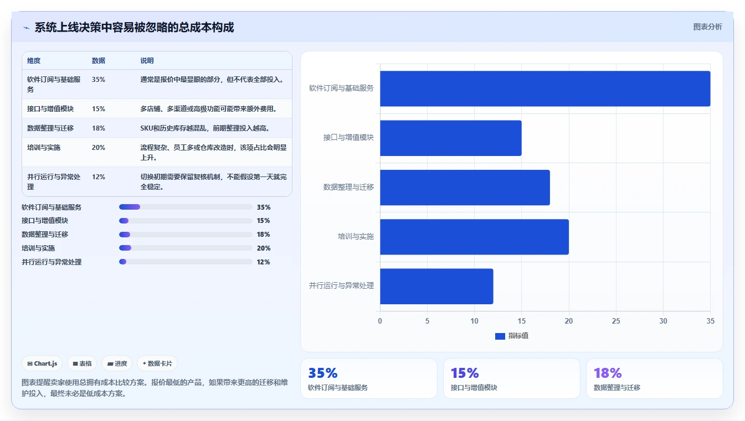Click the page title 系统上线决策中容易被忽略的总成本构成
Image resolution: width=745 pixels, height=421 pixels.
click(x=134, y=28)
